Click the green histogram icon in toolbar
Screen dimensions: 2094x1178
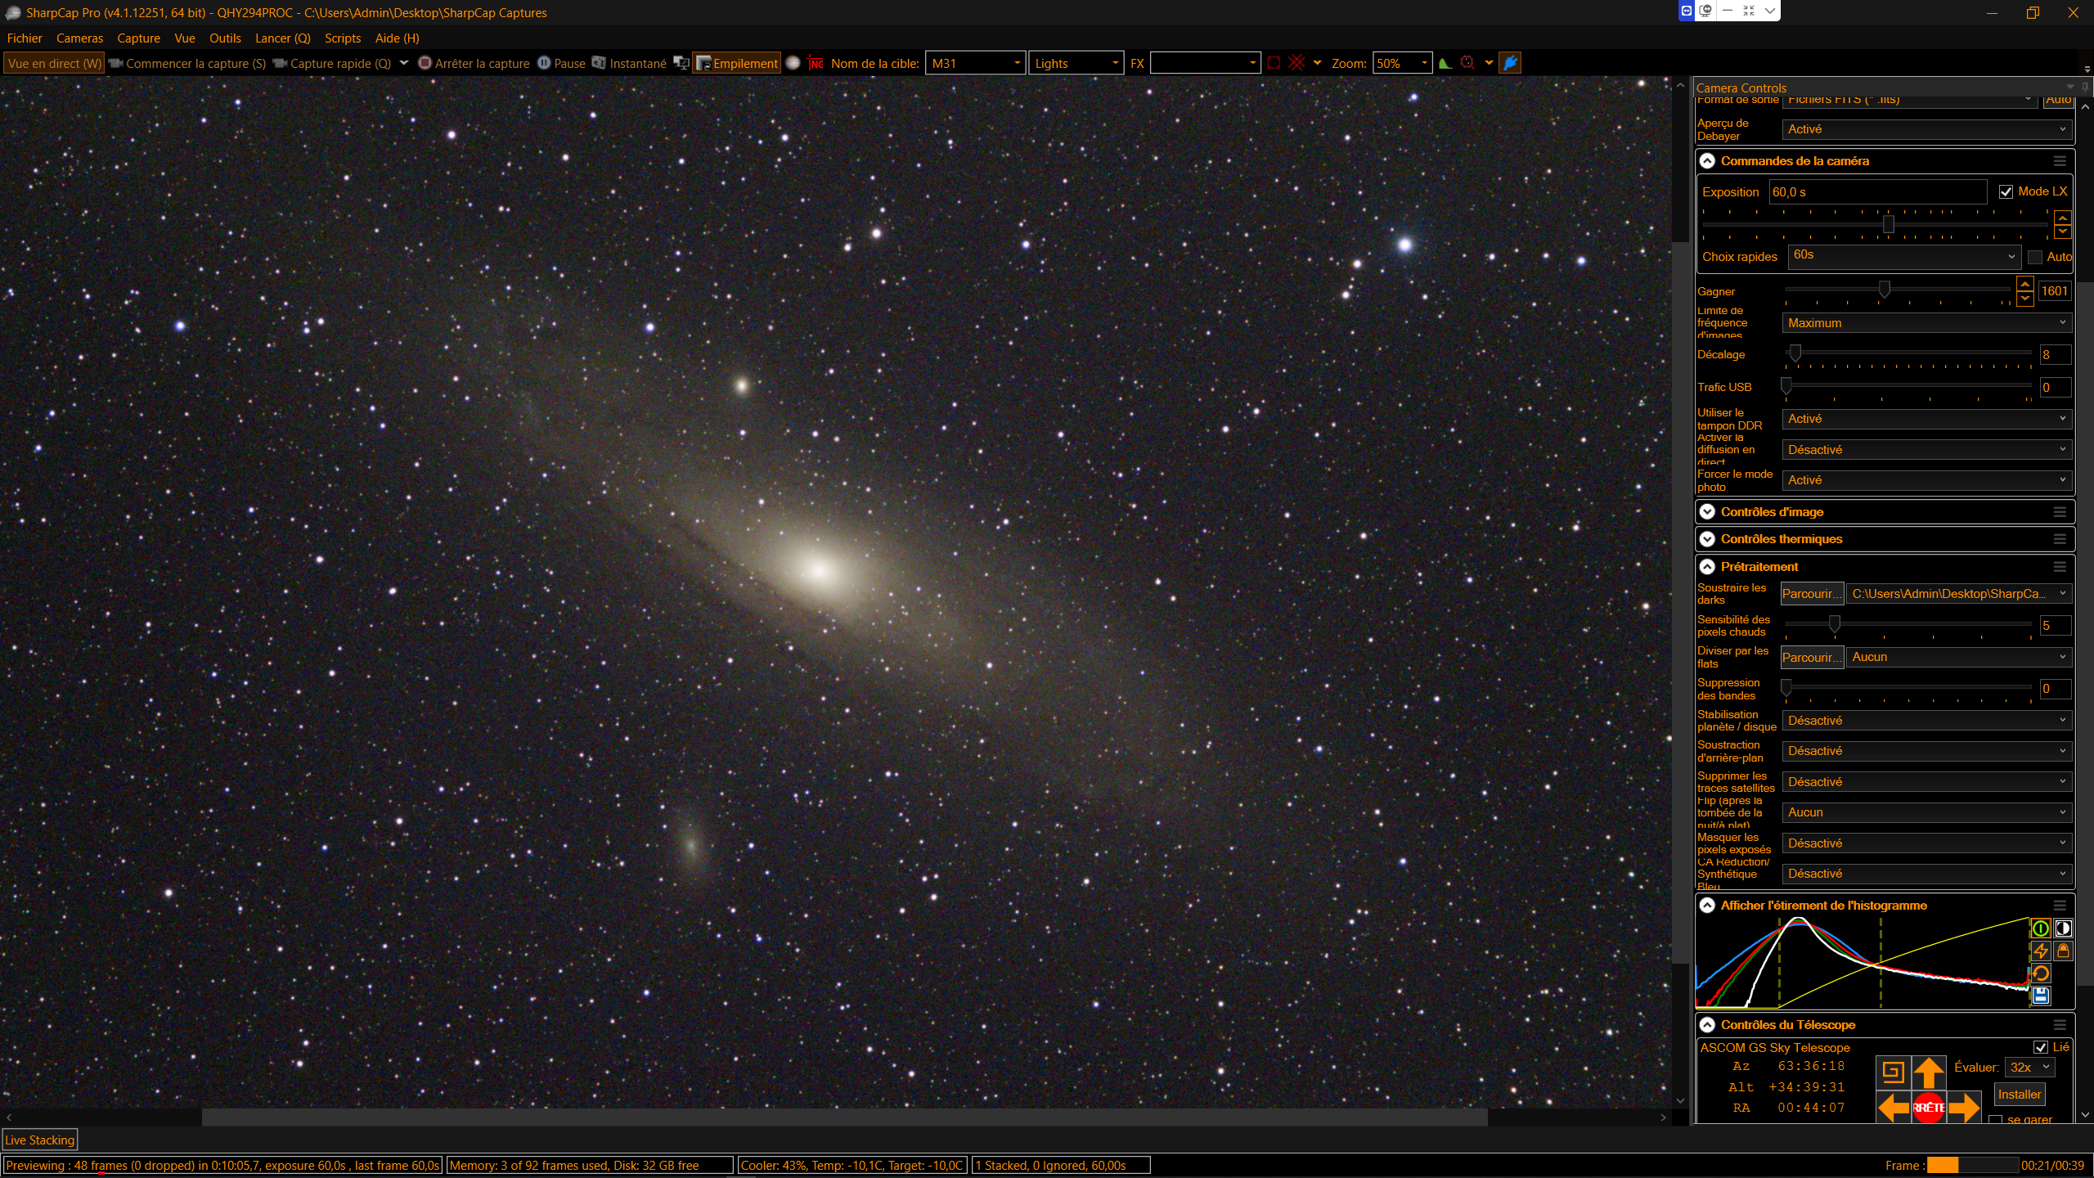click(x=1445, y=63)
